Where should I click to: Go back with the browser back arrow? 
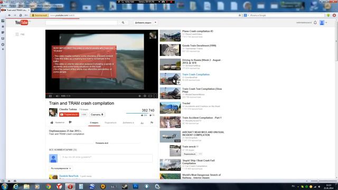point(10,15)
